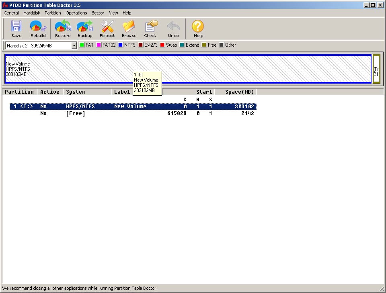Expand the Harddisk 2 selection dropdown
The image size is (386, 293).
pos(74,46)
